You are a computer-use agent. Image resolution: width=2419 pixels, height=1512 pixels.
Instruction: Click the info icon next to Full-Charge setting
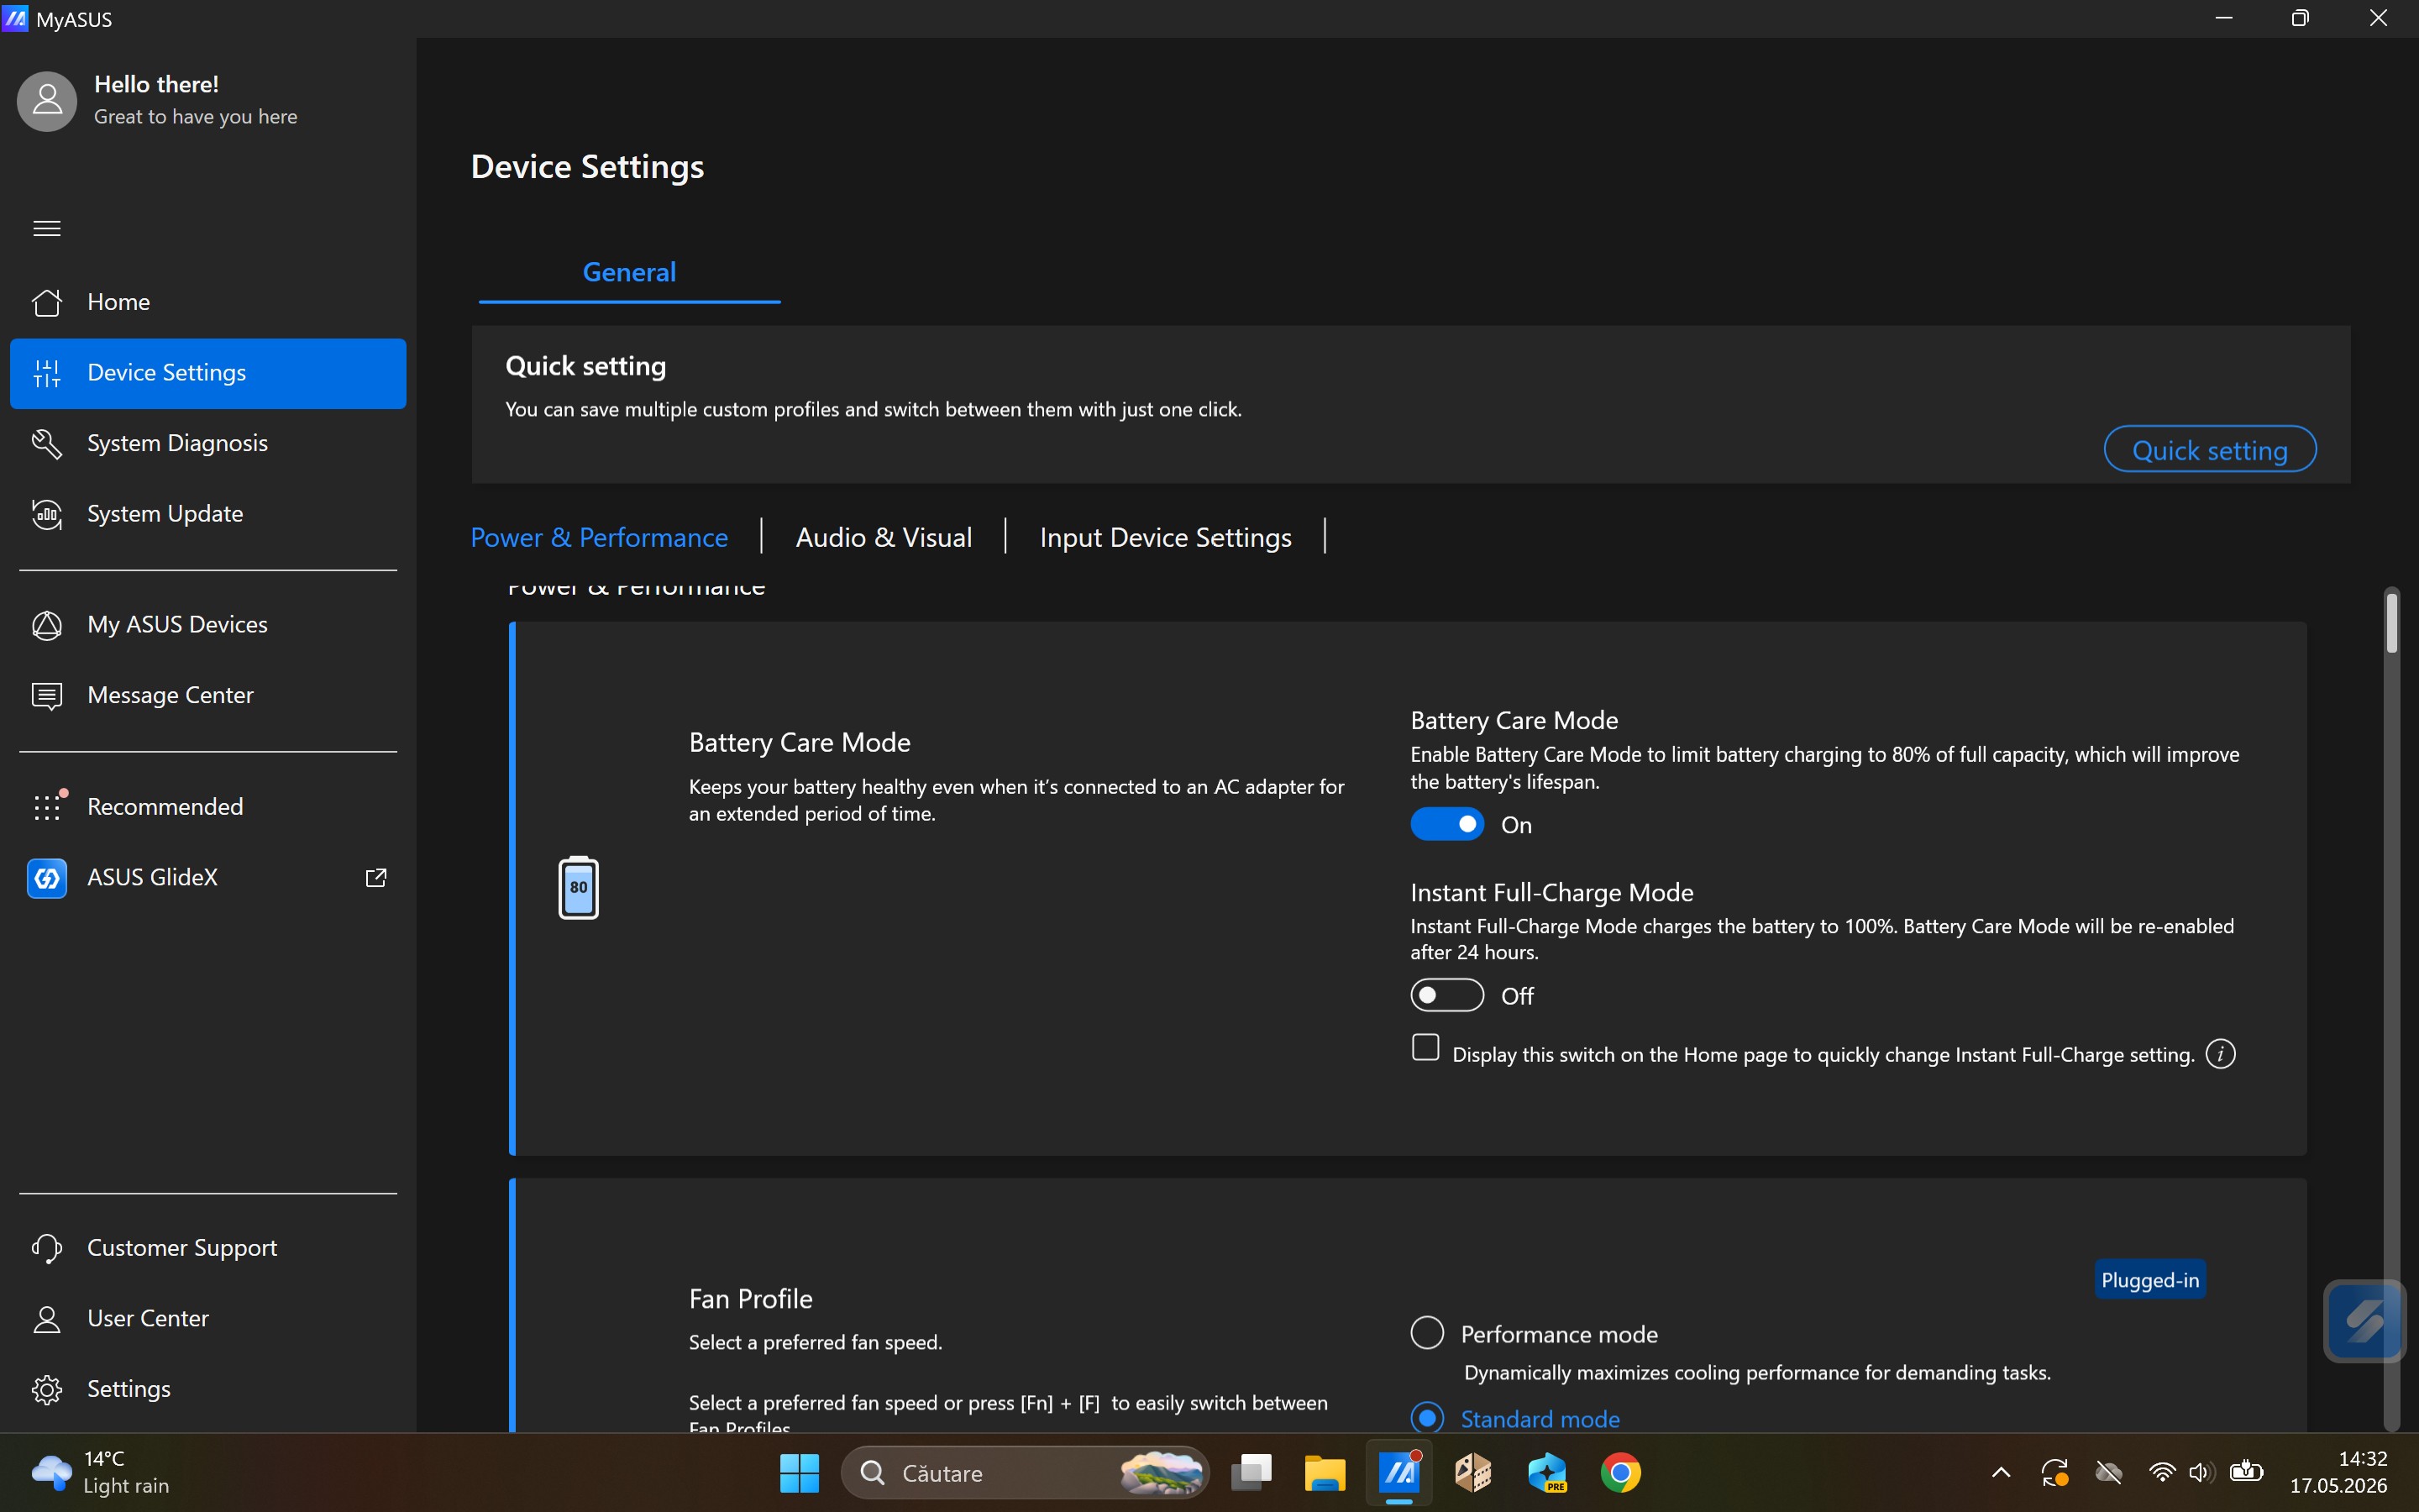2220,1054
